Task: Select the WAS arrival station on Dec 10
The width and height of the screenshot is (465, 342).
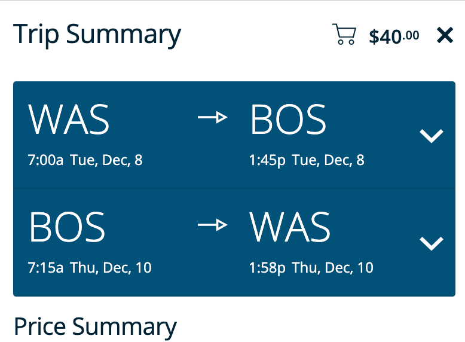Action: [x=290, y=227]
